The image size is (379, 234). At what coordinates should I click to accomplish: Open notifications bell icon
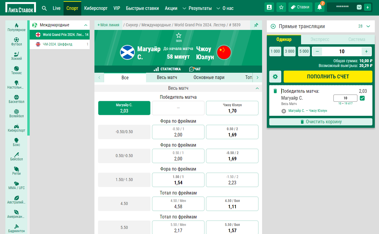[x=320, y=7]
